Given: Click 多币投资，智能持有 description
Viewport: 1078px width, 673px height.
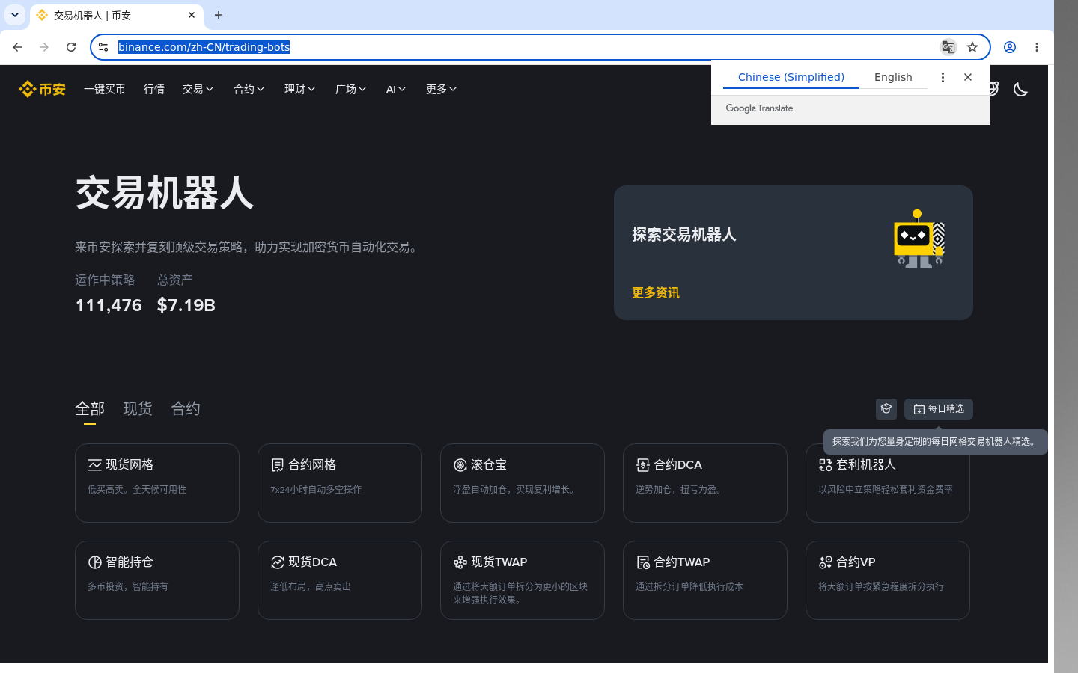Looking at the screenshot, I should click(128, 587).
